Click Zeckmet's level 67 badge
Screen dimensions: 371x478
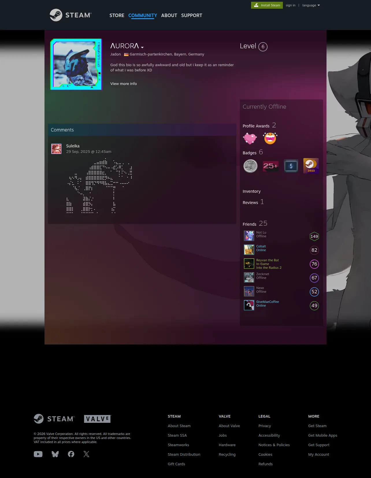[x=314, y=278]
